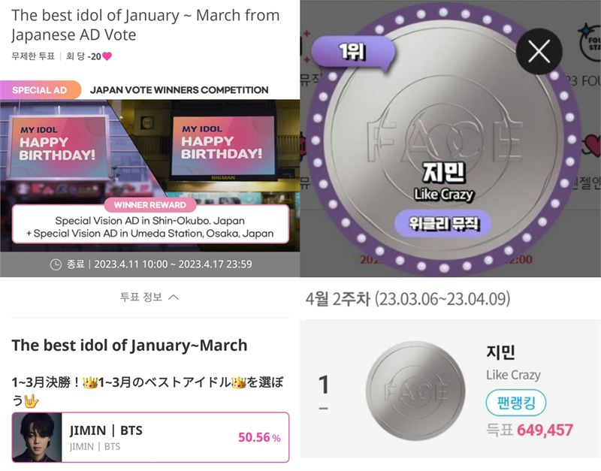Open the JIMIN profile photo thumbnail
This screenshot has width=601, height=471.
37,437
